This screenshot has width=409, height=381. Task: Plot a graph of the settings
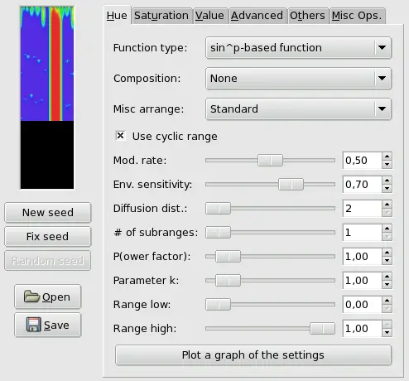pos(253,355)
